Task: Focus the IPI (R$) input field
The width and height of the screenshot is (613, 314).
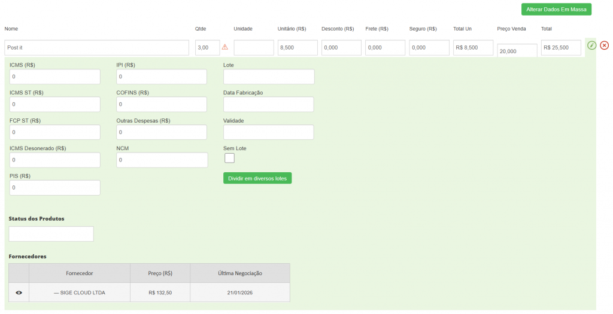Action: tap(162, 77)
